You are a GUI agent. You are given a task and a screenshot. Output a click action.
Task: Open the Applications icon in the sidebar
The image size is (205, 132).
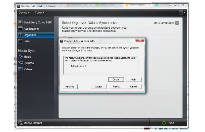click(x=20, y=28)
